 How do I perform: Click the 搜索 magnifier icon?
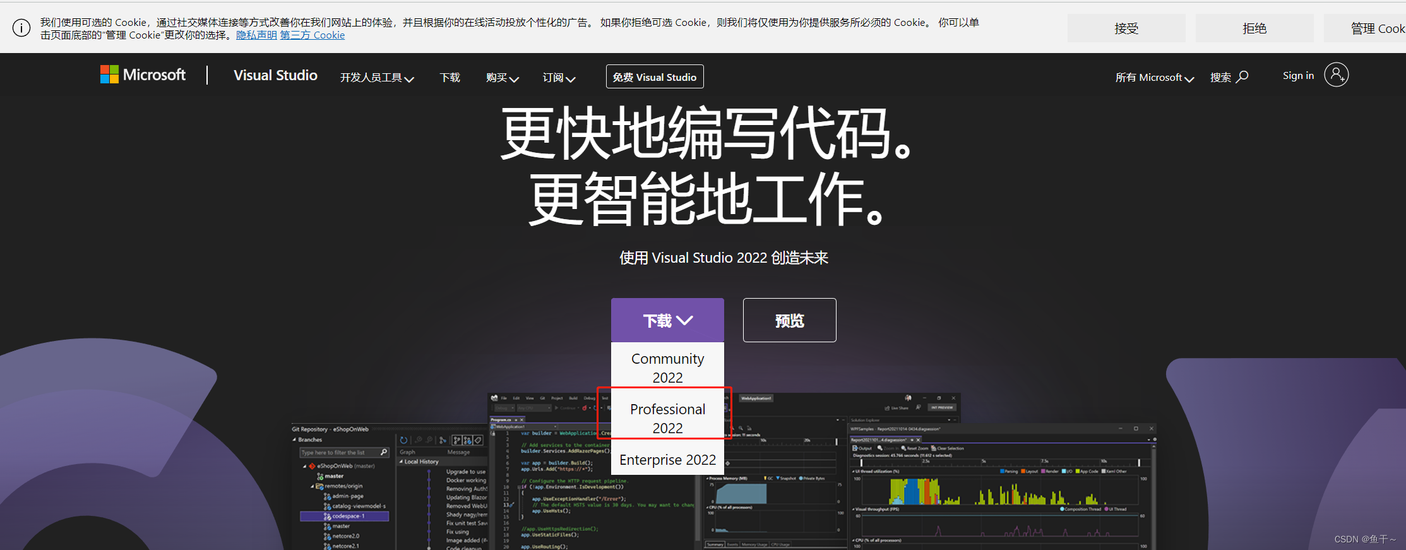(1242, 76)
